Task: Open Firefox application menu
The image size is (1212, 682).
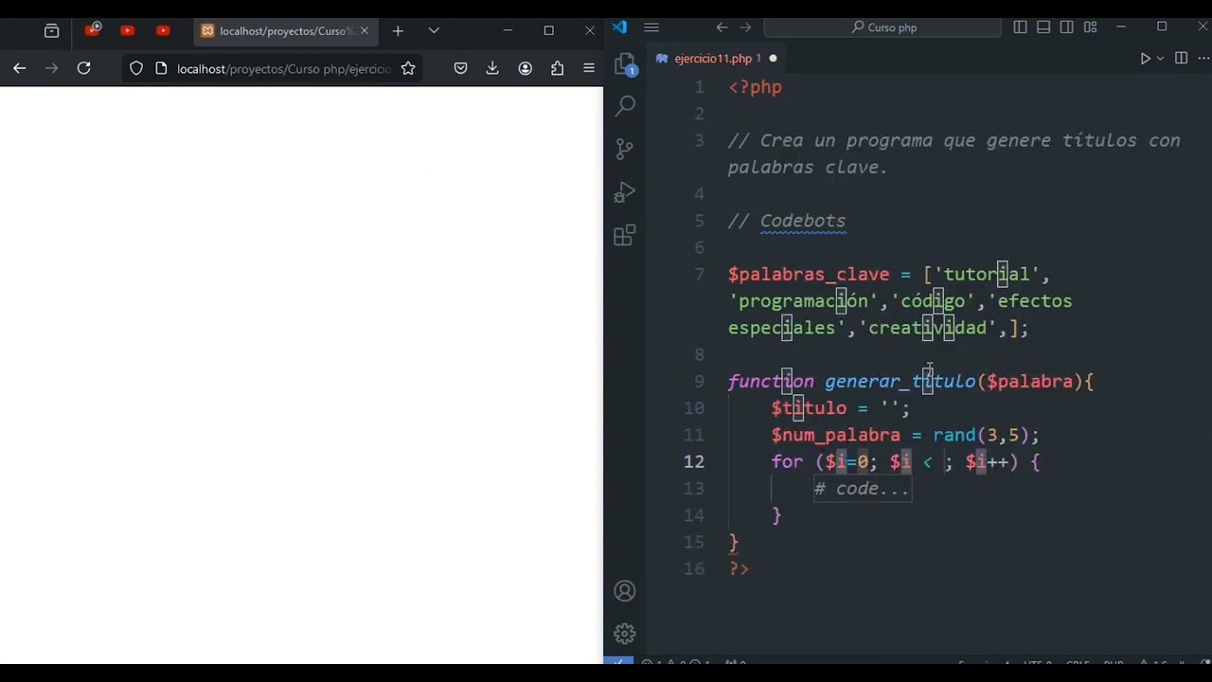Action: pos(589,68)
